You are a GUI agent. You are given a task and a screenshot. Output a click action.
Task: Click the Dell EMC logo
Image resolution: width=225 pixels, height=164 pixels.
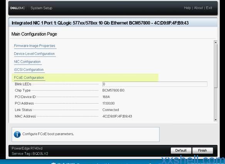coord(18,8)
